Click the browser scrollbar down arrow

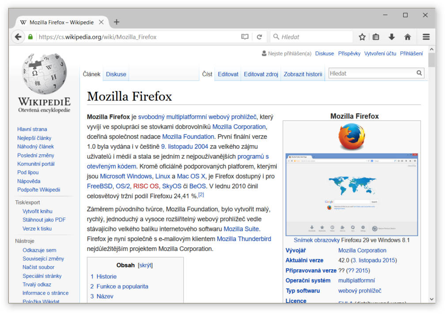(431, 299)
